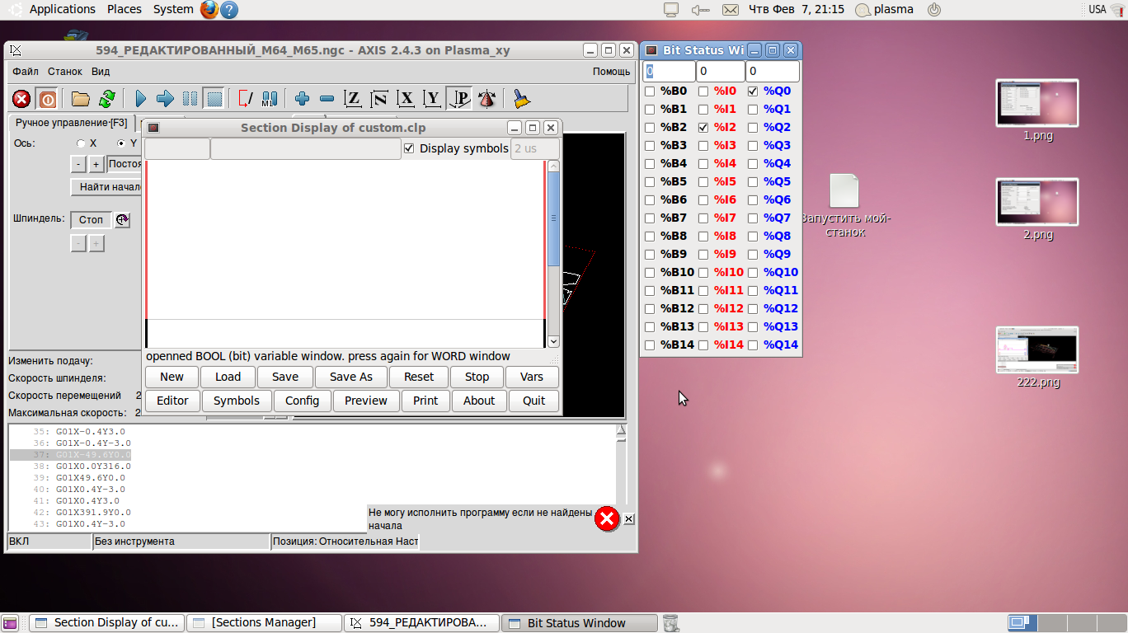Click the Reset button in Section Display

419,377
